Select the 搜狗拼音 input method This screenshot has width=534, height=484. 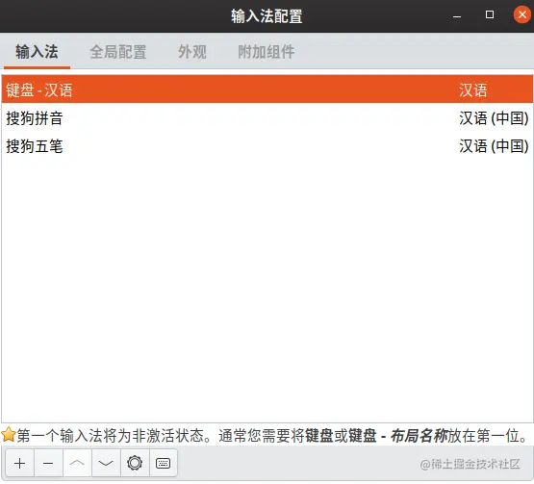[x=267, y=118]
